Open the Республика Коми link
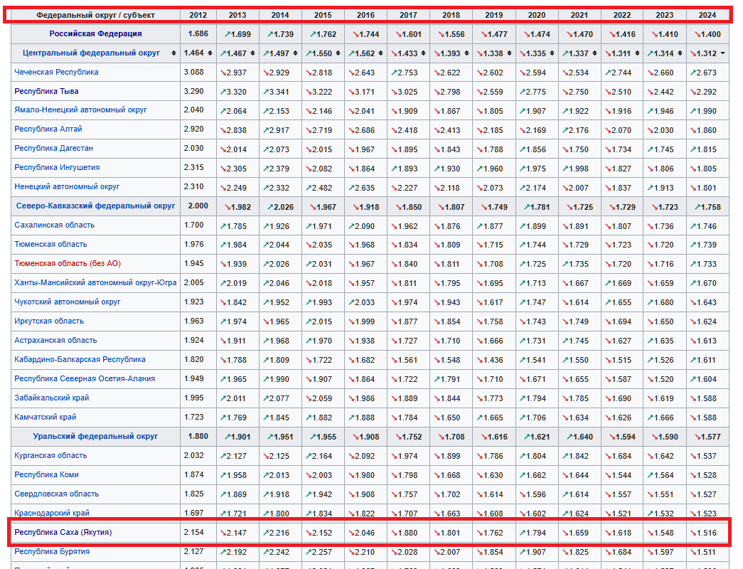The height and width of the screenshot is (569, 743). (x=46, y=474)
